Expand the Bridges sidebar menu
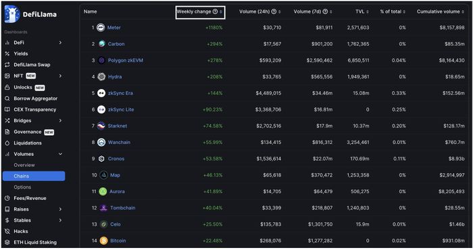Viewport: 473px width, 250px height. tap(60, 120)
